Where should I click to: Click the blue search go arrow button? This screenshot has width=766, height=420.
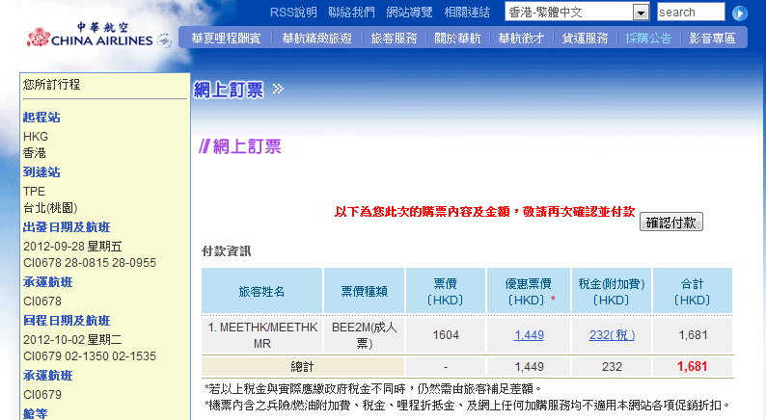coord(740,13)
